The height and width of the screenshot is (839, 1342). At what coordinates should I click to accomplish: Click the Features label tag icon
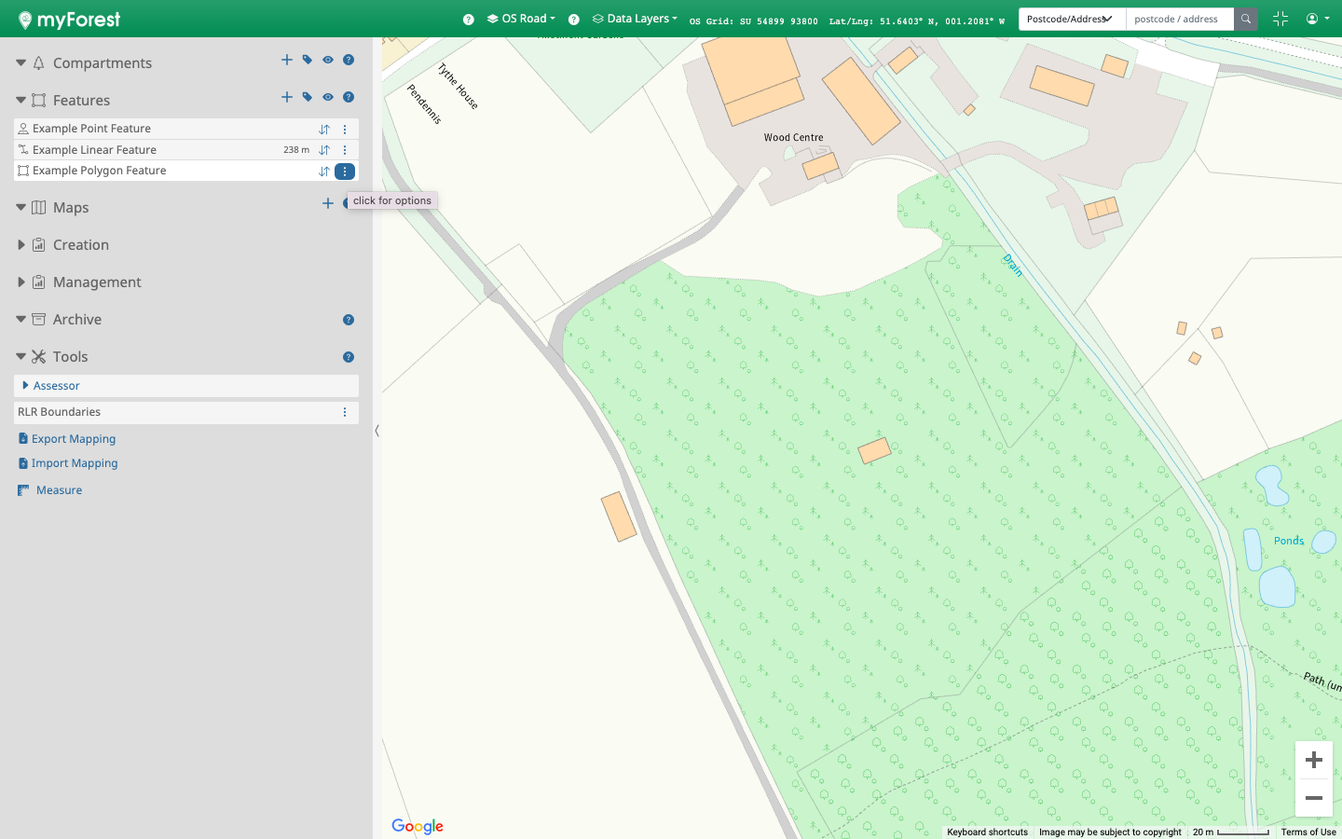[x=308, y=97]
